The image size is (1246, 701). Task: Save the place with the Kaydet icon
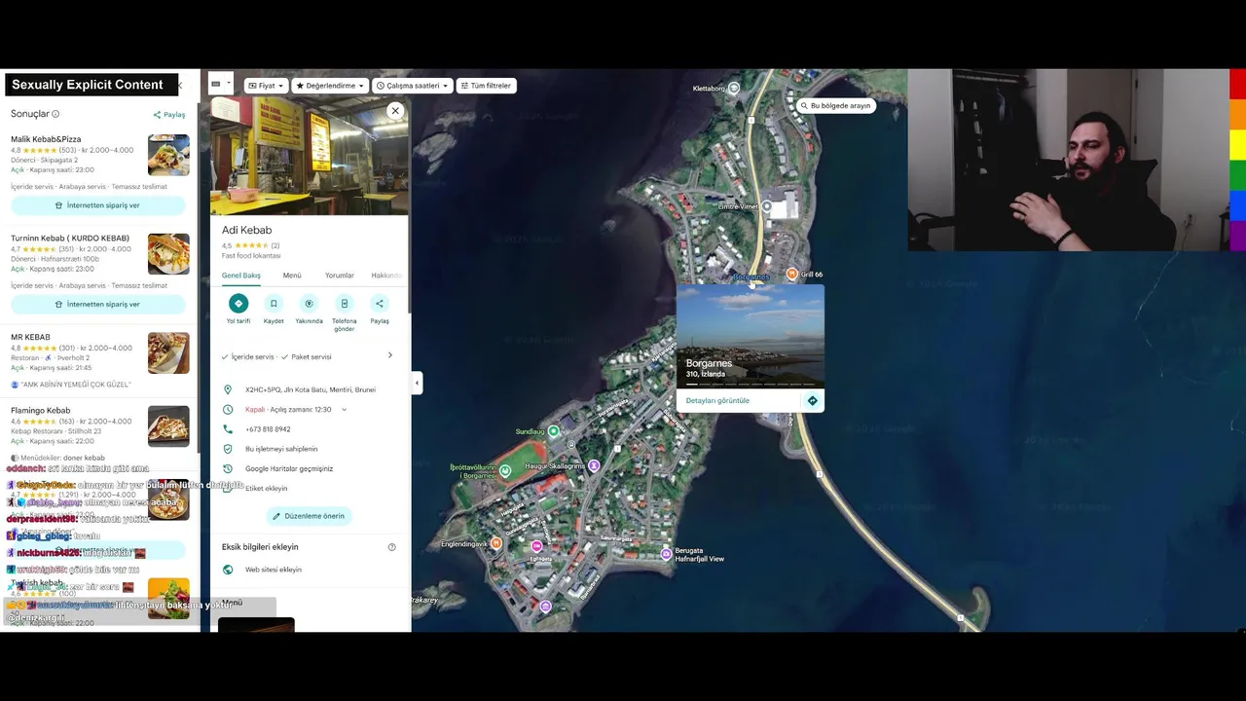274,304
